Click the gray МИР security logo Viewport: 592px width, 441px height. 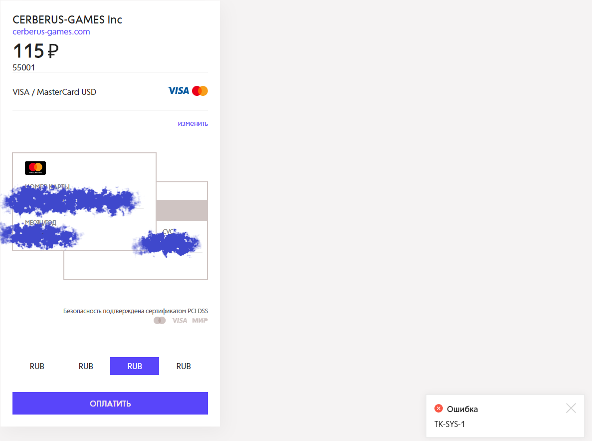(200, 320)
